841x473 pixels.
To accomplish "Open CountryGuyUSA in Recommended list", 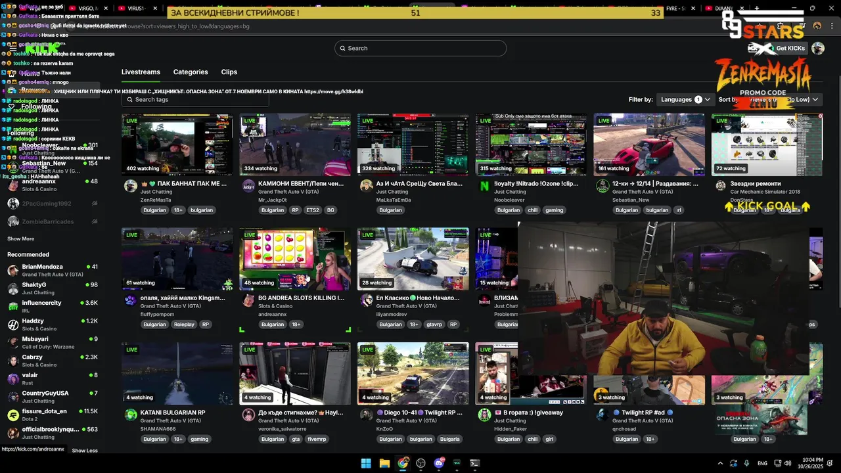I will pyautogui.click(x=53, y=397).
